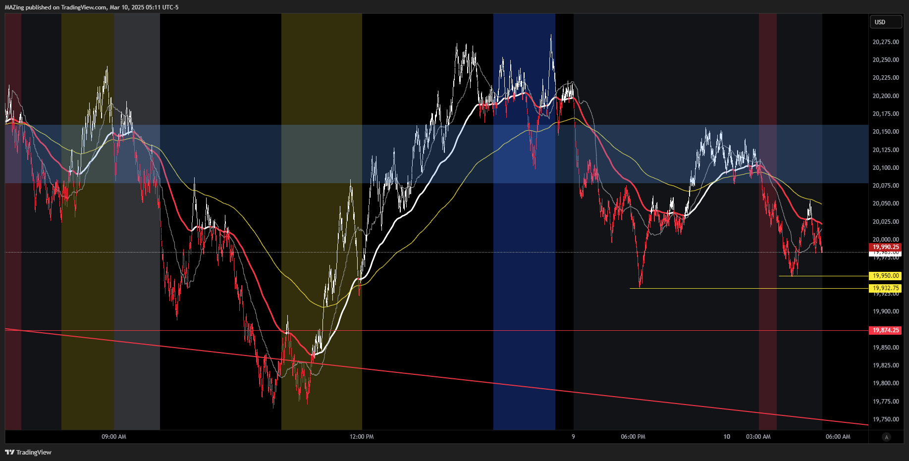Viewport: 909px width, 461px height.
Task: Click the 19,750.00 price axis value
Action: click(x=886, y=419)
